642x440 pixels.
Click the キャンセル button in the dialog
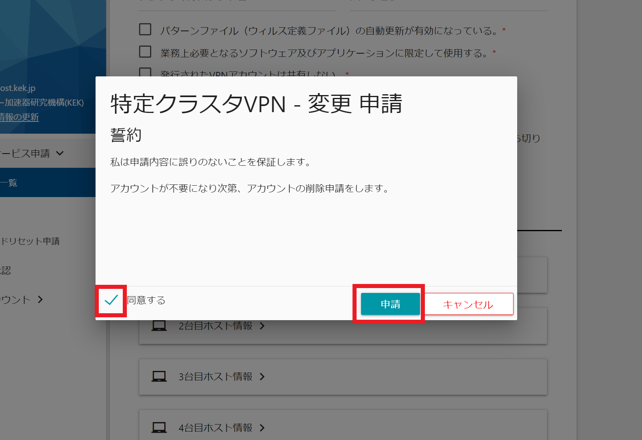click(x=468, y=304)
